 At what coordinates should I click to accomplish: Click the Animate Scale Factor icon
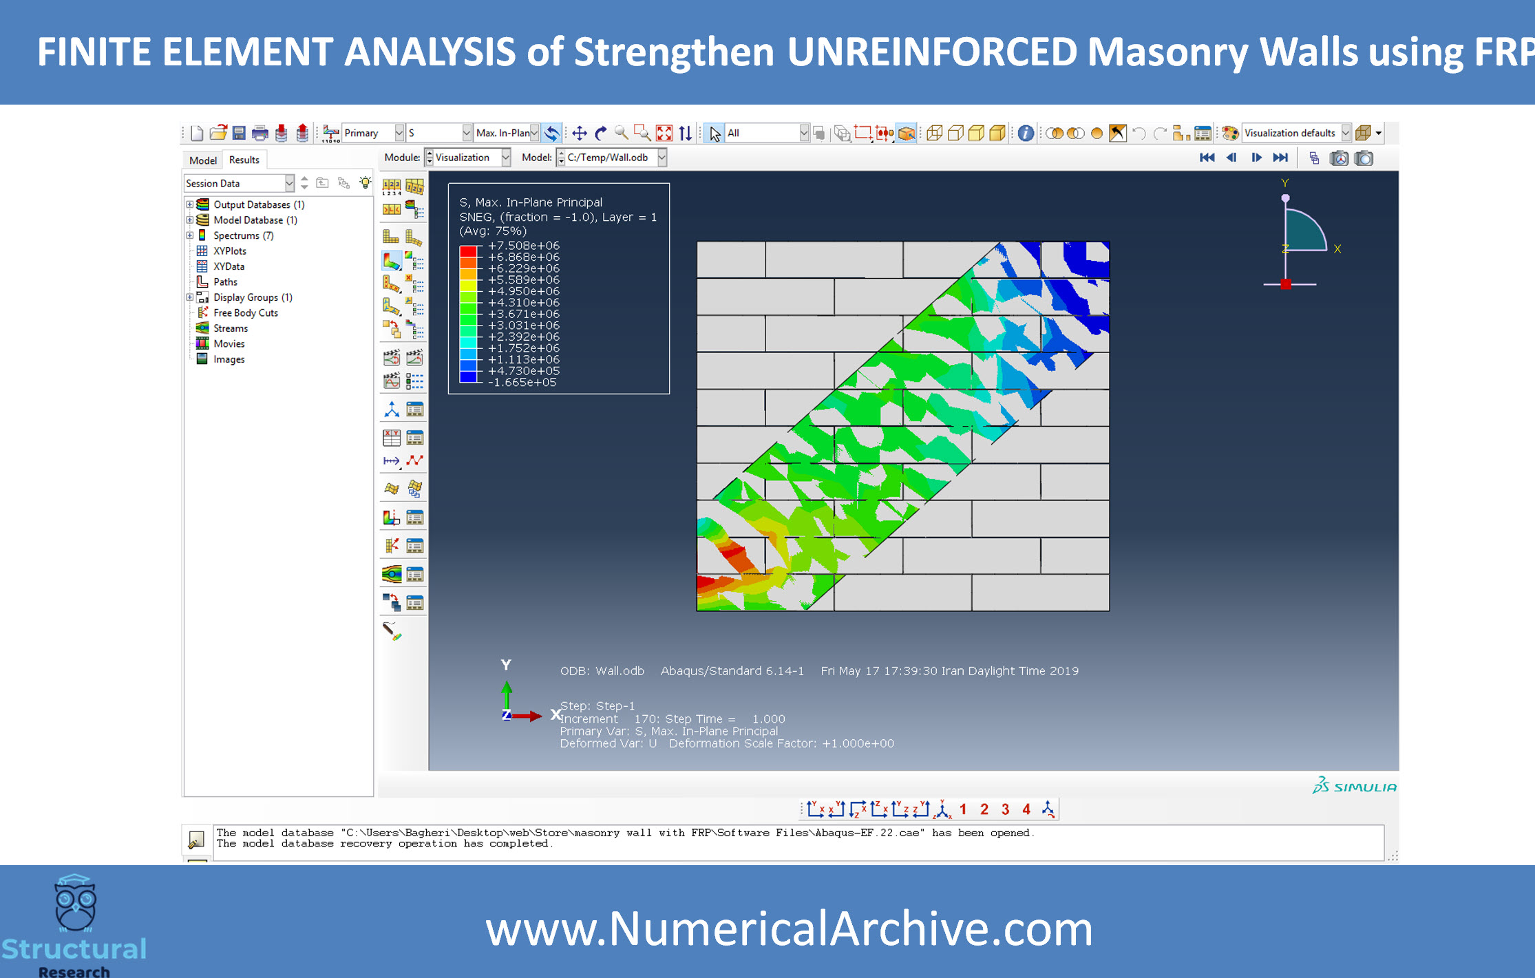tap(392, 357)
